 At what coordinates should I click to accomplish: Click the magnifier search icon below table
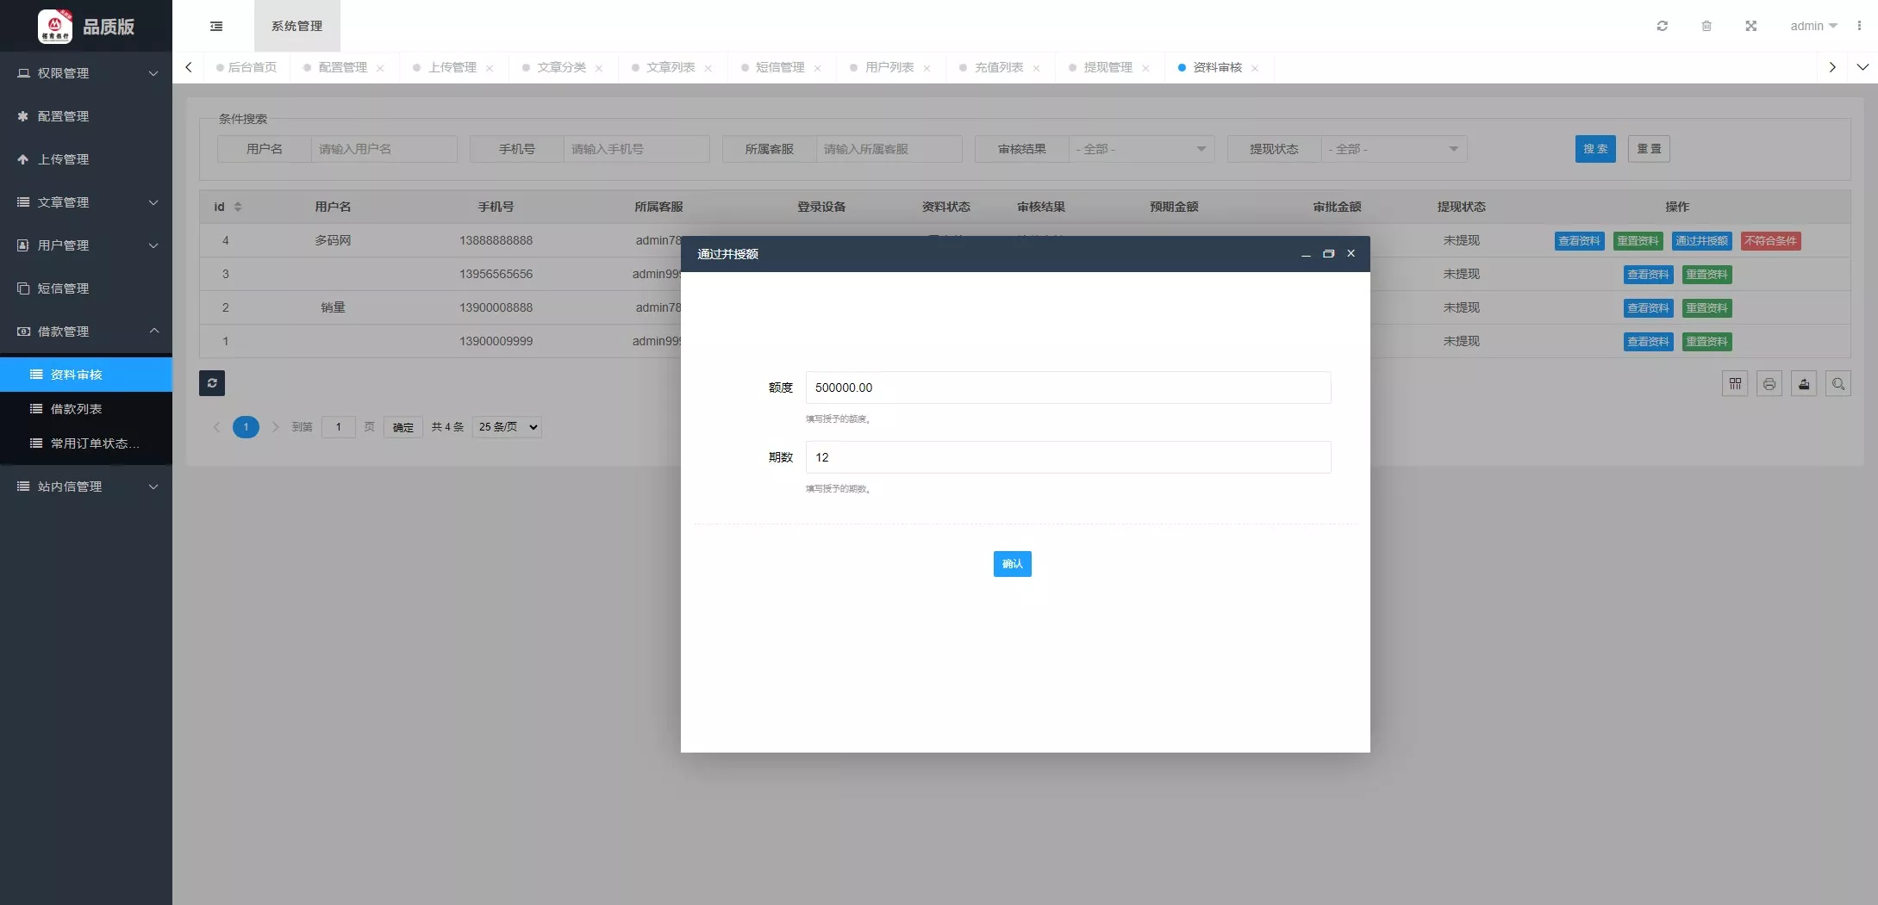click(x=1838, y=384)
